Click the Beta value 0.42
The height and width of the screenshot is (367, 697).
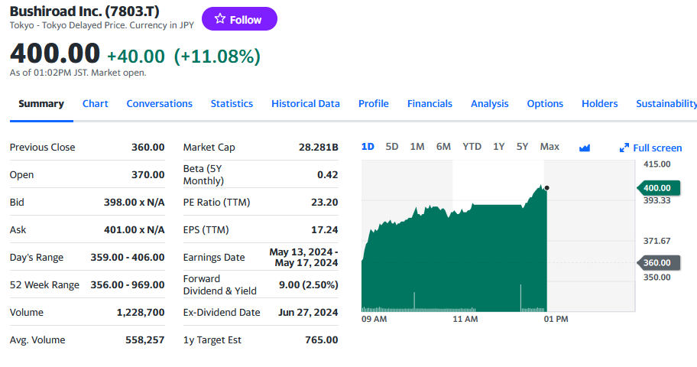(328, 175)
